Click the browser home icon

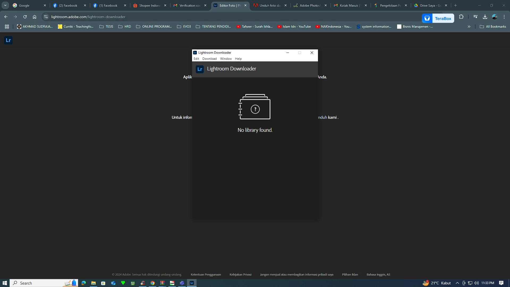click(35, 17)
